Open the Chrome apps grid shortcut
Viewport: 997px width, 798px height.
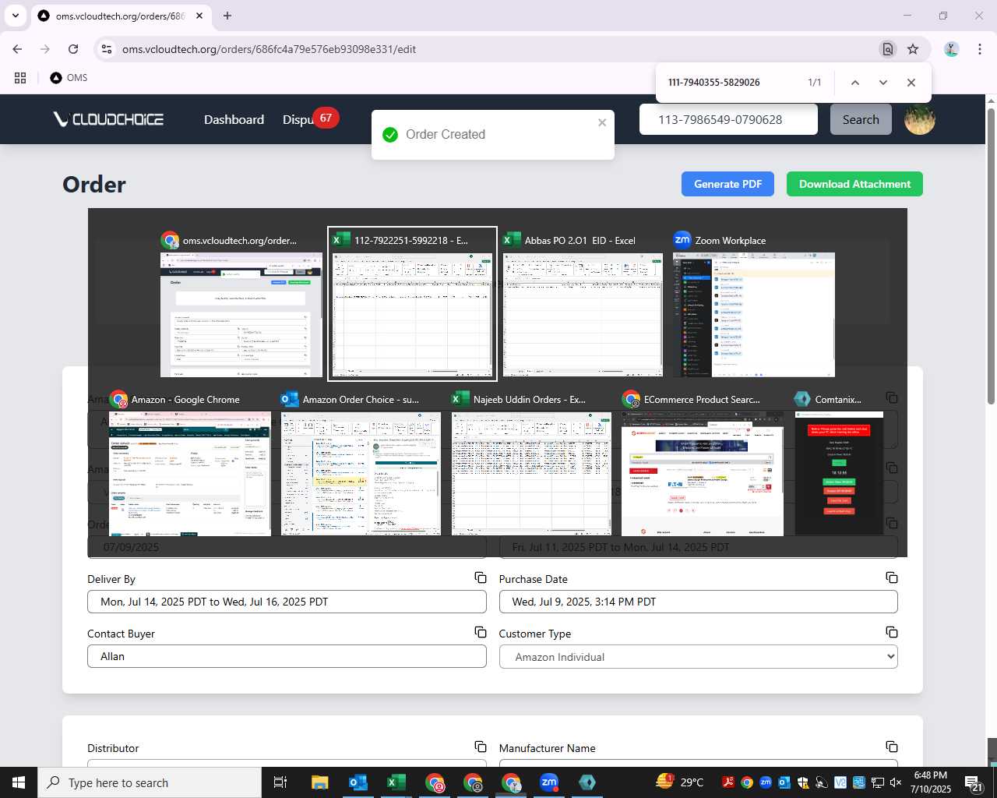click(20, 78)
